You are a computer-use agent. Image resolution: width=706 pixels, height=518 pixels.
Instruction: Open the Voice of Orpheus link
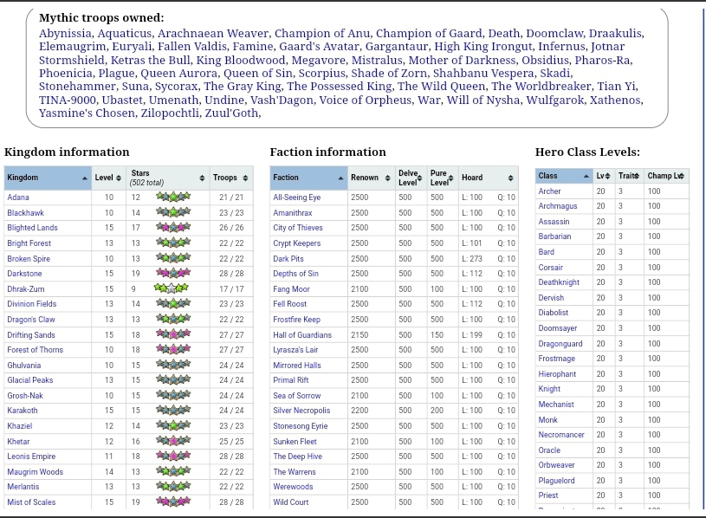(x=366, y=100)
